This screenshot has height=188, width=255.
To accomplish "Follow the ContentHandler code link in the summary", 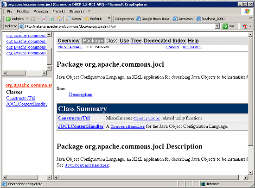I will pyautogui.click(x=127, y=126).
